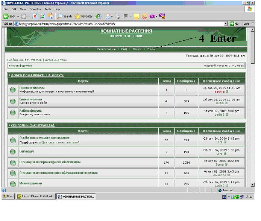Click the browser Back button
Viewport: 261px width, 221px height.
(9, 17)
